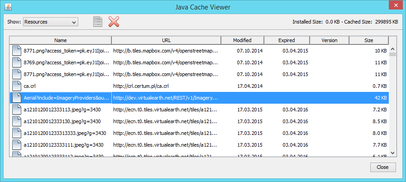Sort by the URL column header

pos(166,40)
